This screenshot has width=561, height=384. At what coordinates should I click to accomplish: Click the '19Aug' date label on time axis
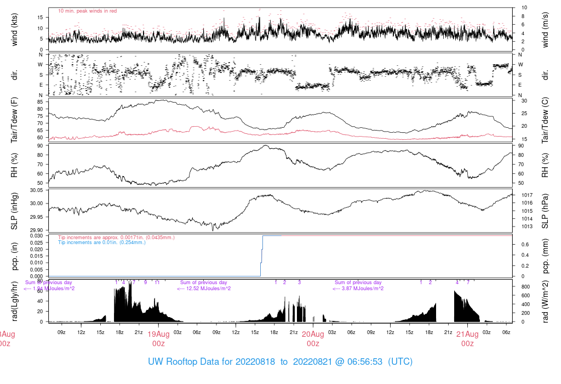tap(158, 334)
